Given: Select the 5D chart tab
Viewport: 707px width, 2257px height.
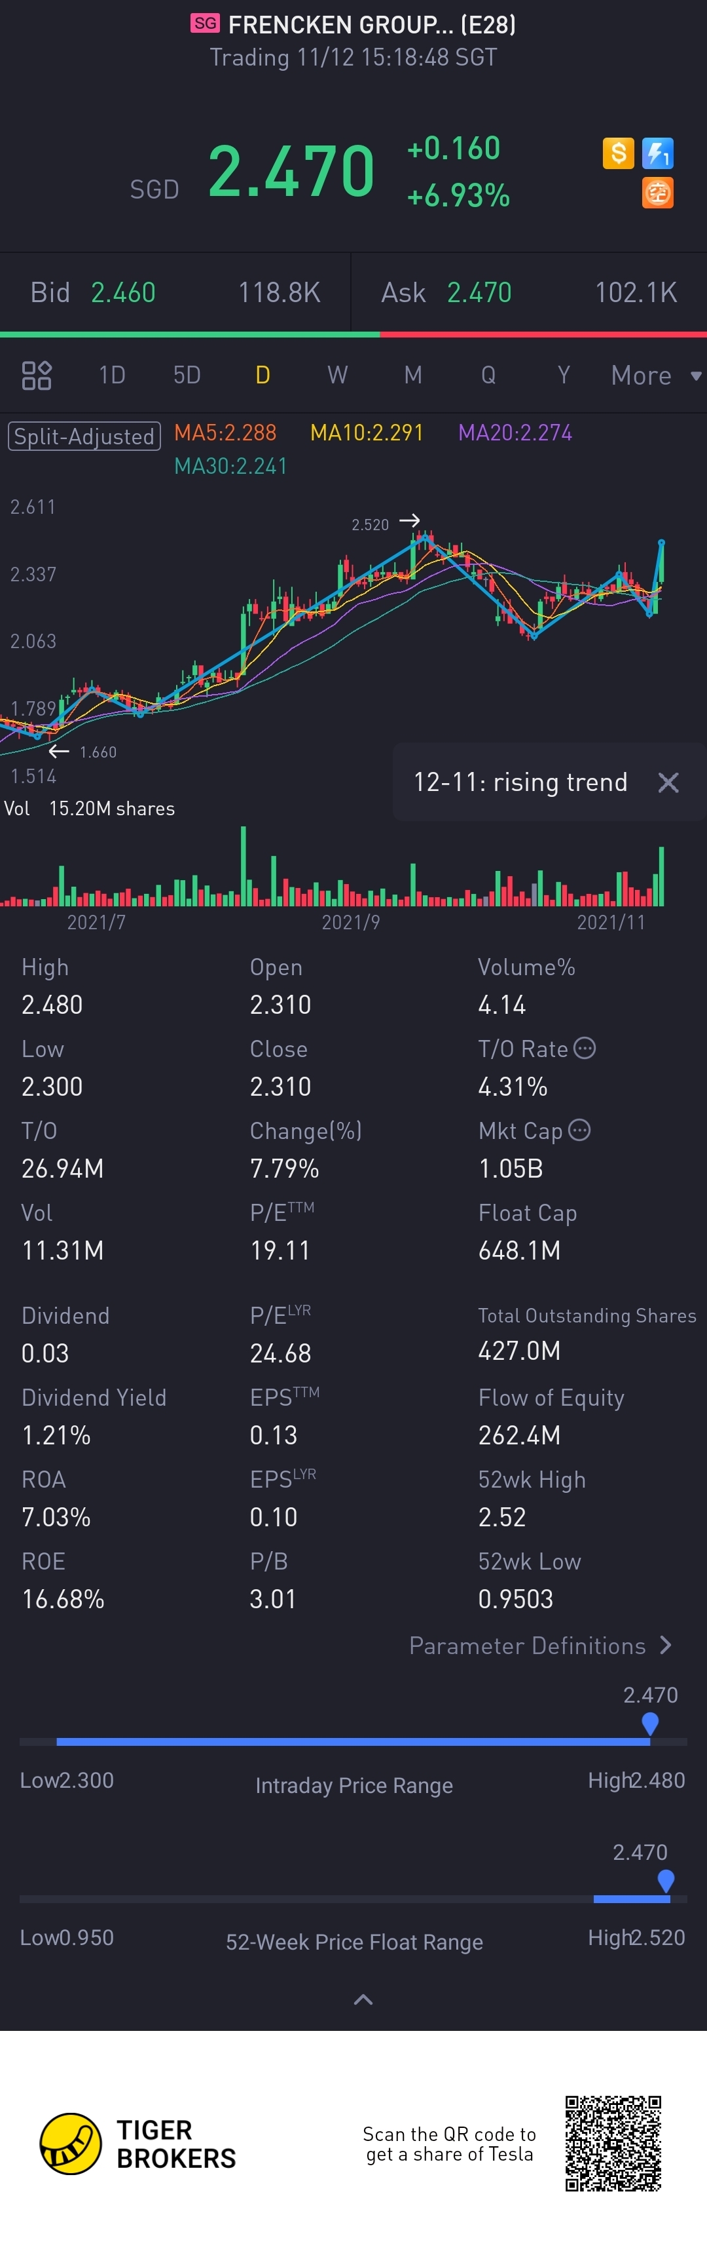Looking at the screenshot, I should [x=187, y=375].
